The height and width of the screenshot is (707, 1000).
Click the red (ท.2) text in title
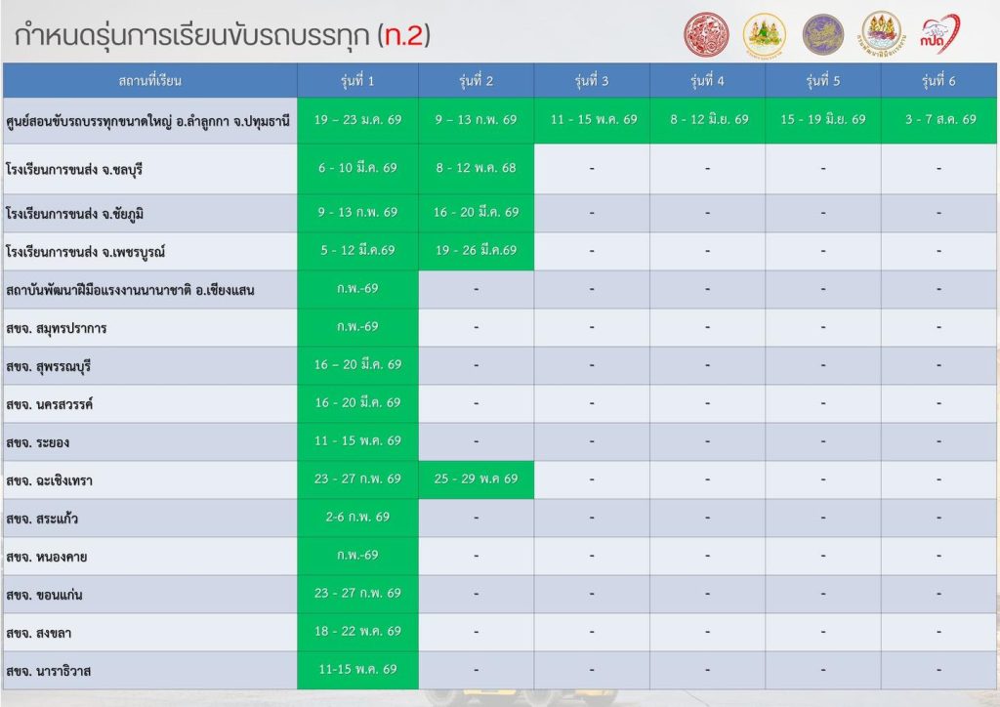tap(402, 36)
